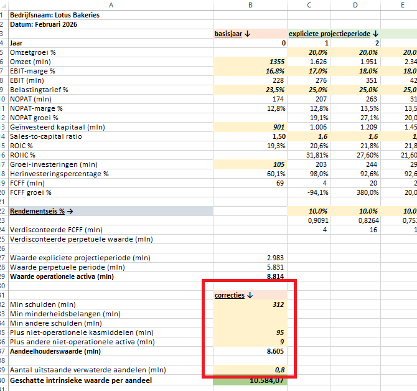Click cell 'Bedrijfsnaam: Lotus Bakeries'
This screenshot has width=417, height=391.
point(111,15)
